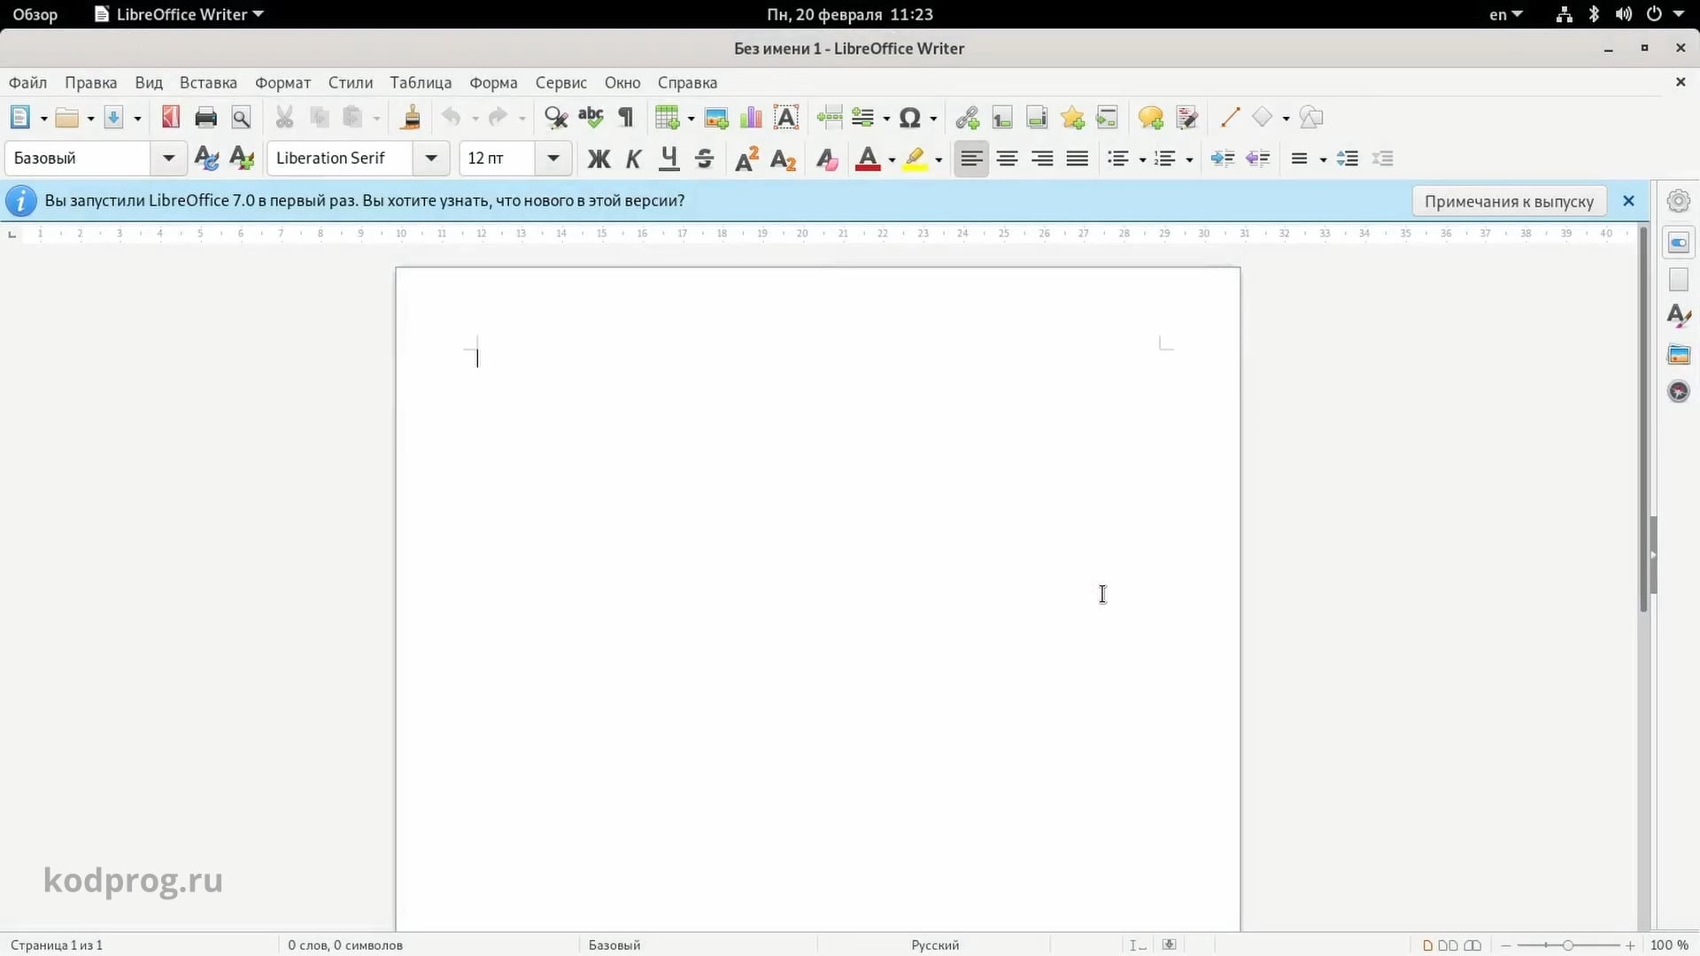This screenshot has height=956, width=1700.
Task: Open the 12 пт font size dropdown
Action: click(553, 158)
